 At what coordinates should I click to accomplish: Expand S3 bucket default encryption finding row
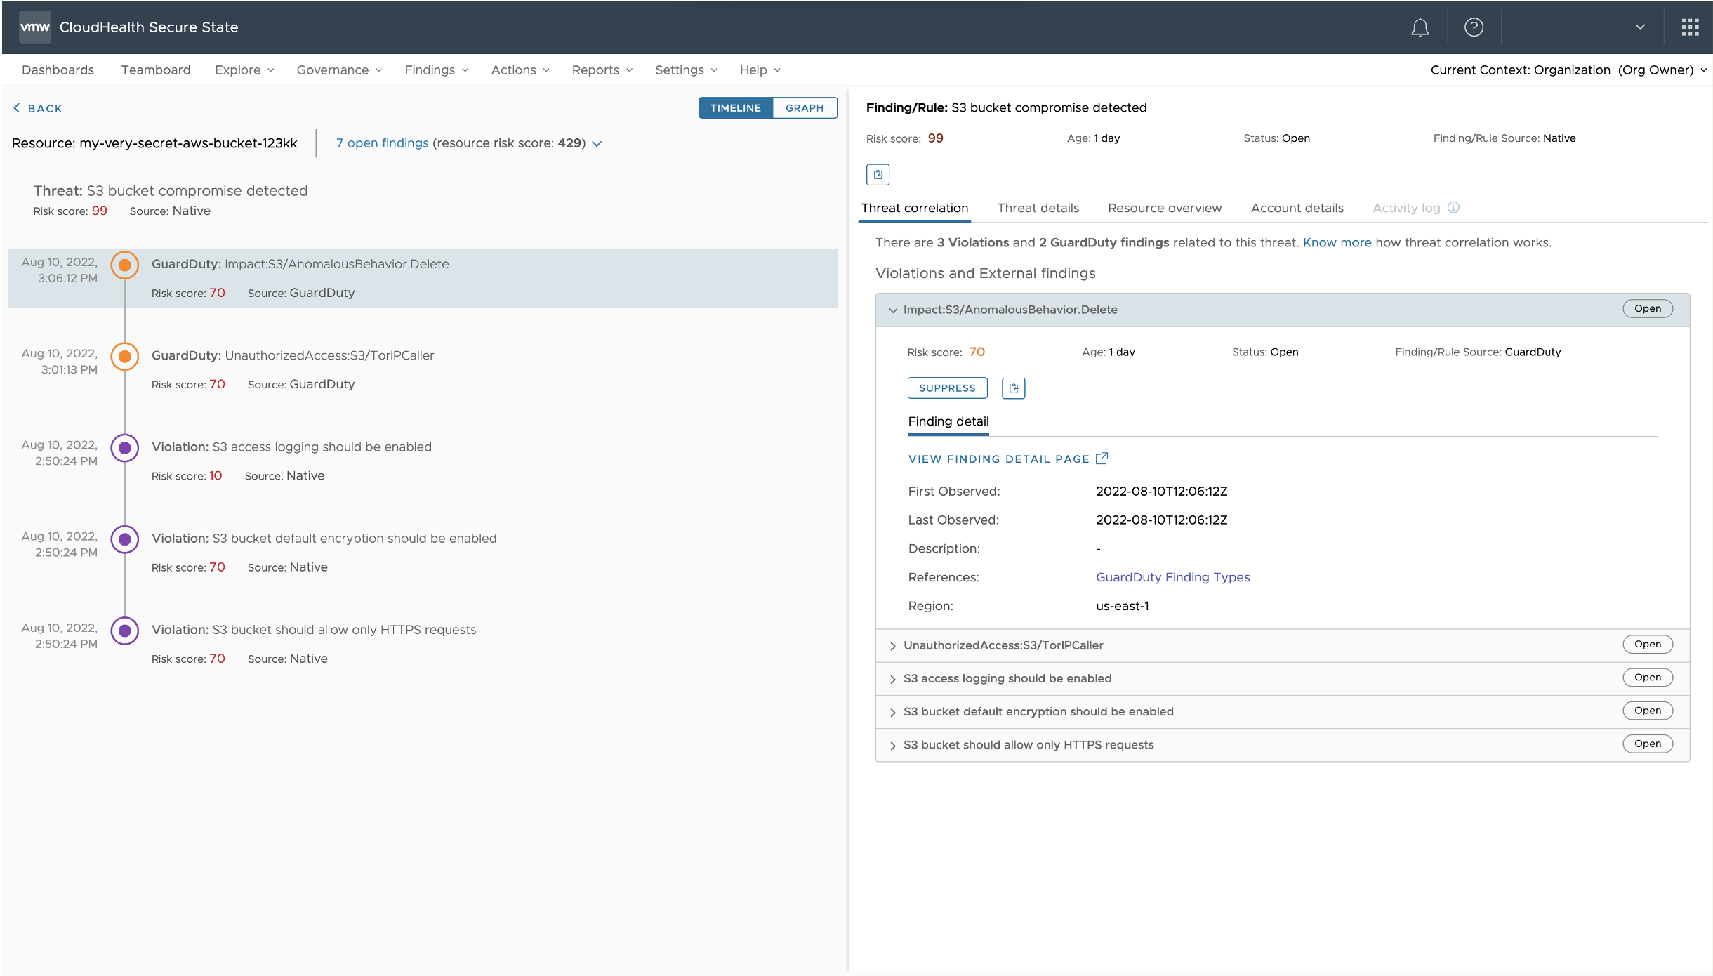[893, 713]
